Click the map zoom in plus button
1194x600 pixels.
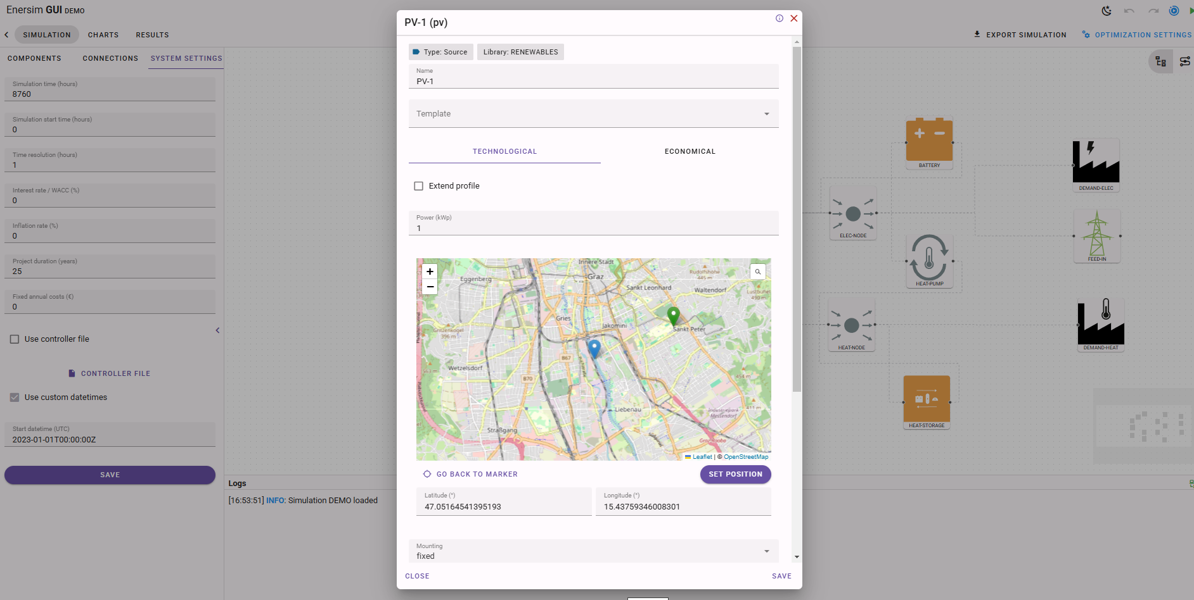(430, 272)
